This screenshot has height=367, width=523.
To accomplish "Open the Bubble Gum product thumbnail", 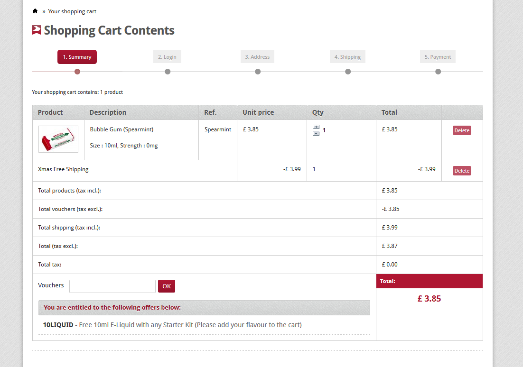I will pos(58,139).
